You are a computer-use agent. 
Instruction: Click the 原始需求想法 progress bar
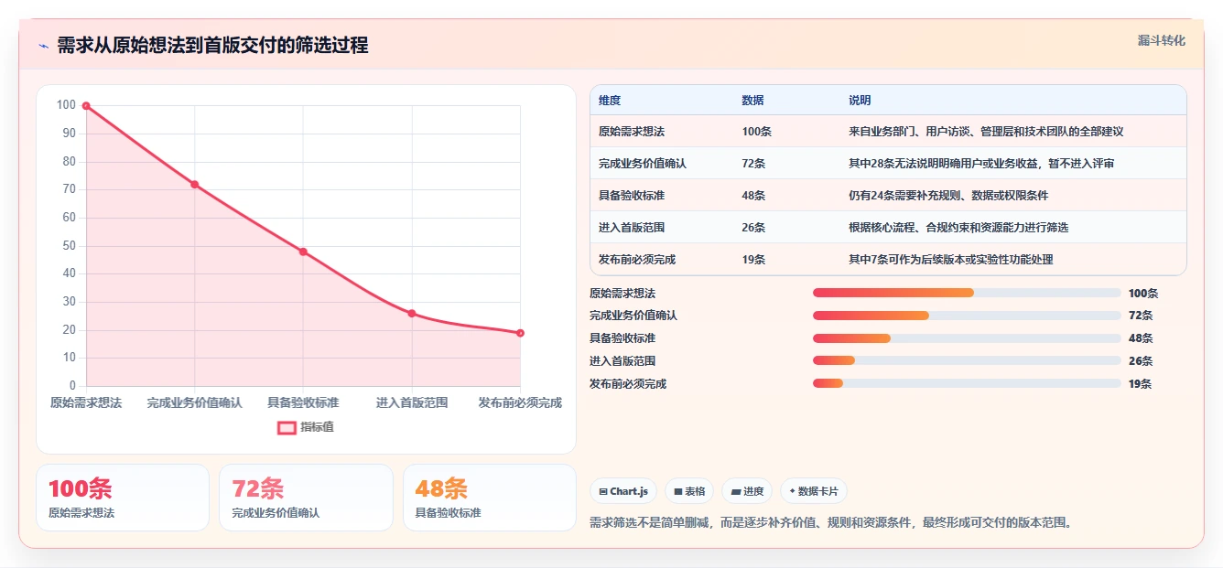[967, 293]
